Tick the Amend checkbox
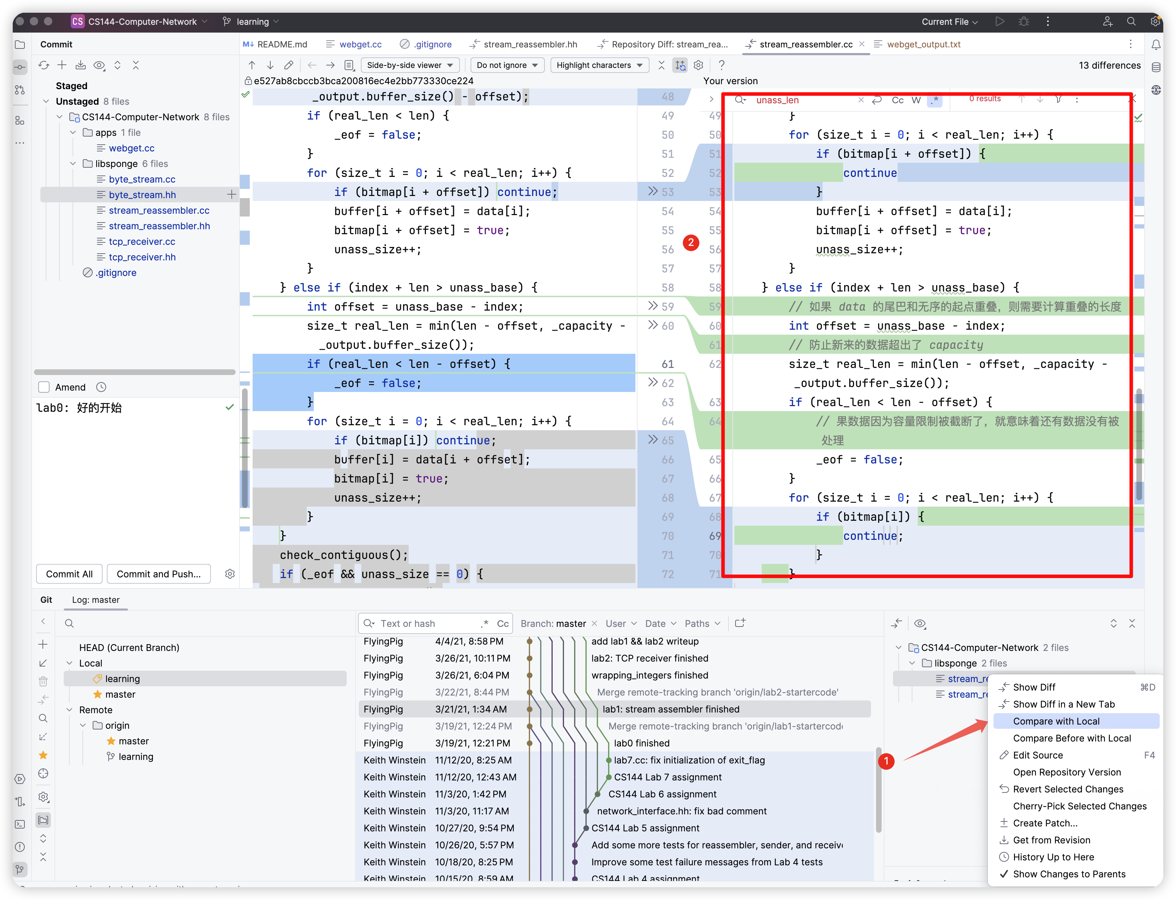The width and height of the screenshot is (1176, 900). coord(45,387)
